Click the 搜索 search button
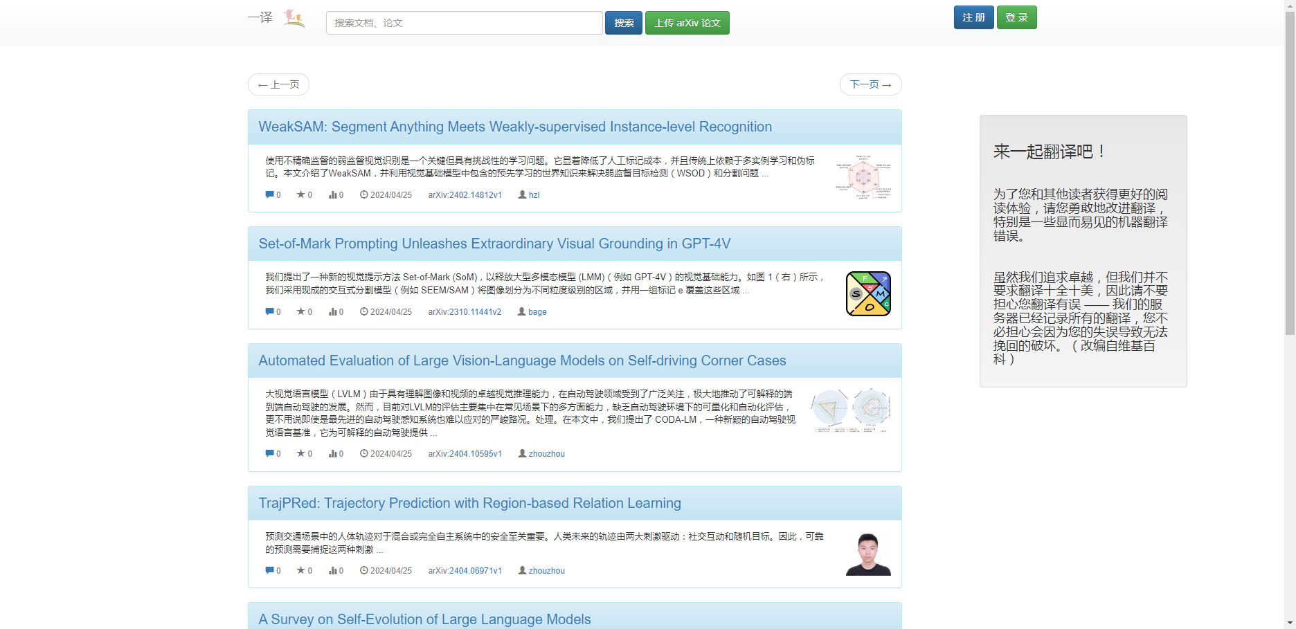 pos(623,23)
